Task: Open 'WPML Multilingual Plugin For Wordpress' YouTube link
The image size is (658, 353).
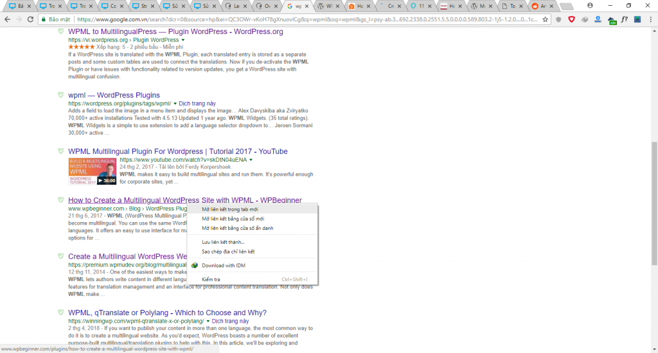Action: click(x=178, y=151)
